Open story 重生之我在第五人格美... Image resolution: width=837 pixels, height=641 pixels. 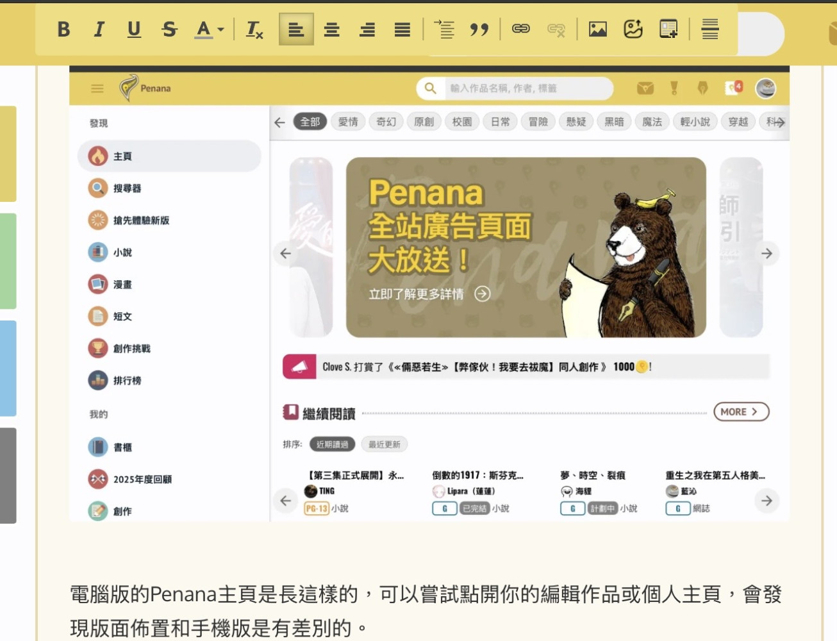[x=715, y=476]
